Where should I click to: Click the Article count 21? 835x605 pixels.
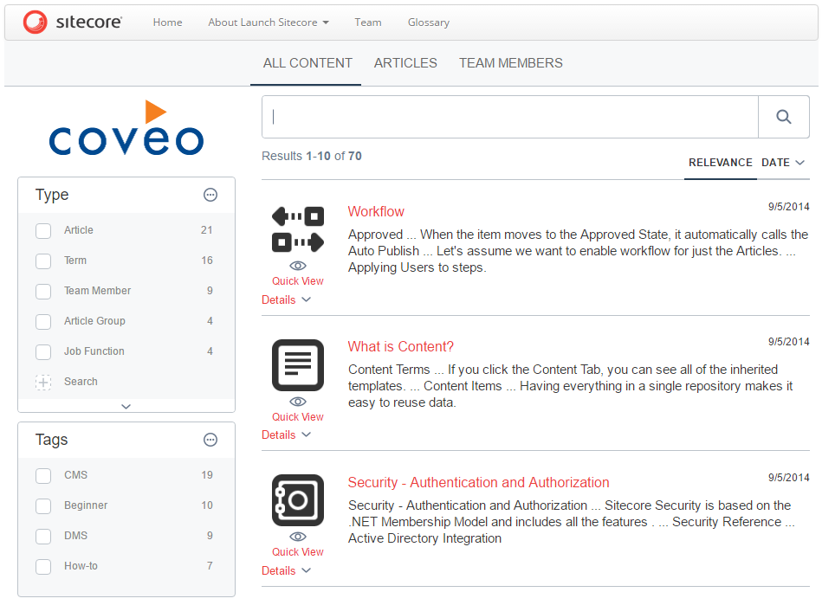pos(207,230)
